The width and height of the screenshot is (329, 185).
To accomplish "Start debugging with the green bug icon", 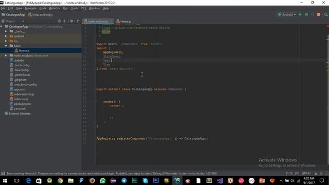I will click(306, 14).
